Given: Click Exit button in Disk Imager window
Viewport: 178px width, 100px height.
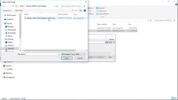Looking at the screenshot, I should [x=110, y=57].
